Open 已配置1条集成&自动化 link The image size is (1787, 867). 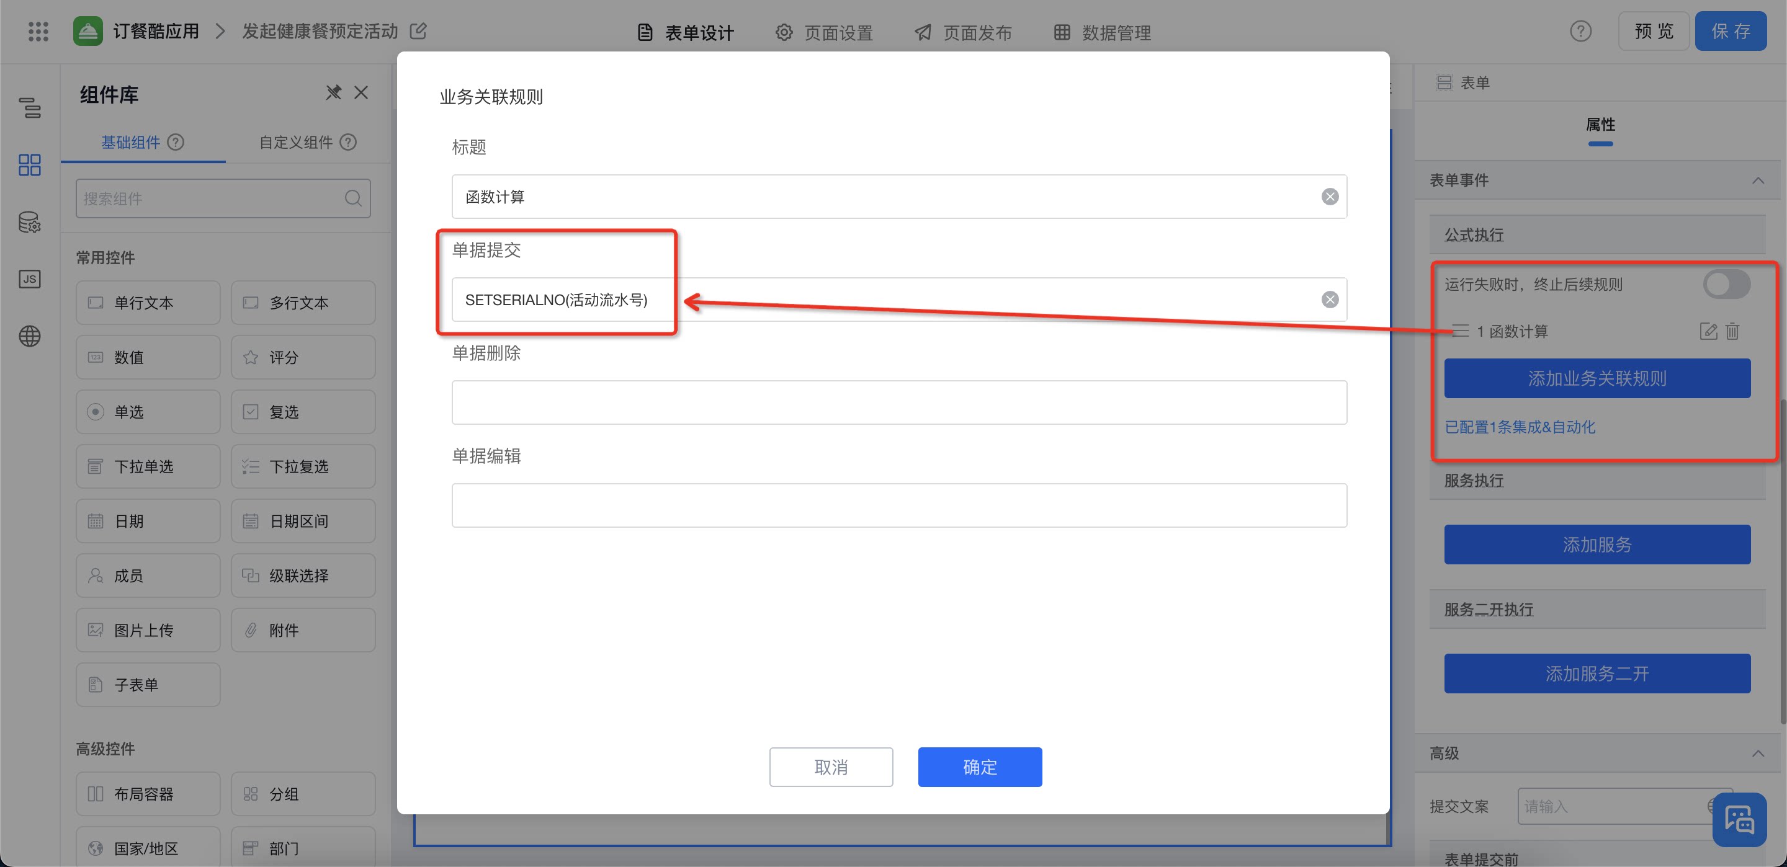(x=1520, y=427)
